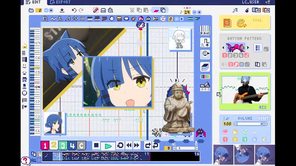Open the P.Roll piano roll view
The height and width of the screenshot is (166, 296).
(x=205, y=30)
